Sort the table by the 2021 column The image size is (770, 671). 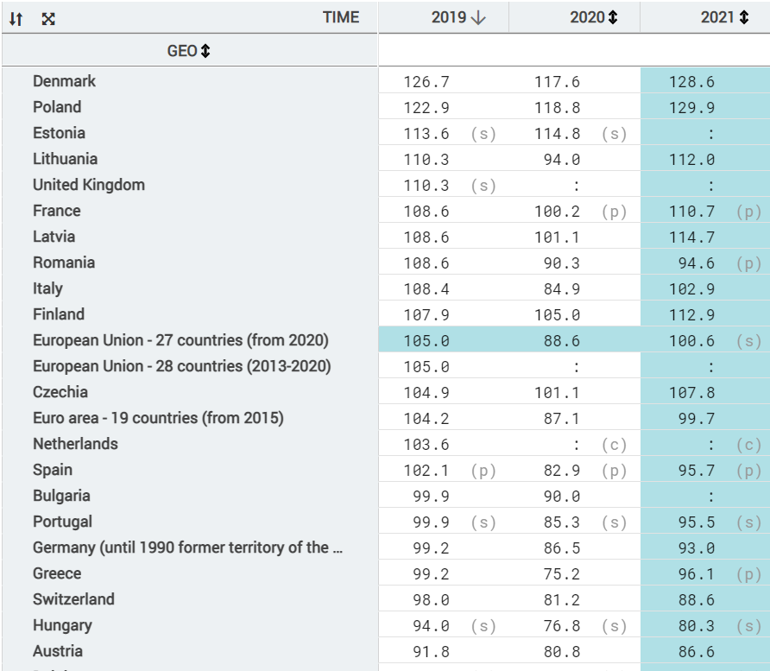coord(744,17)
